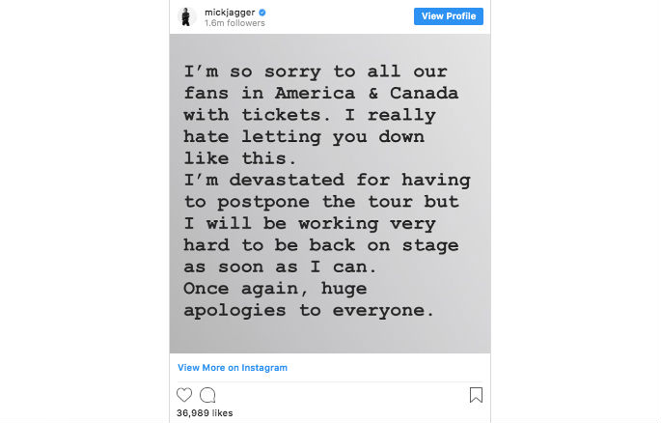661x423 pixels.
Task: Click the line "apologies to everyone."
Action: [x=308, y=310]
